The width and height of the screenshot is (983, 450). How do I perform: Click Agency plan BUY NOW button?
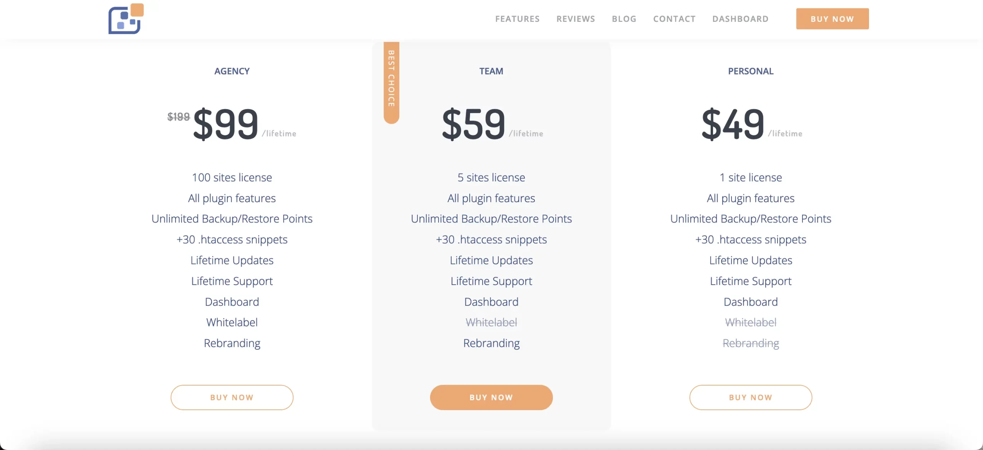pyautogui.click(x=231, y=397)
